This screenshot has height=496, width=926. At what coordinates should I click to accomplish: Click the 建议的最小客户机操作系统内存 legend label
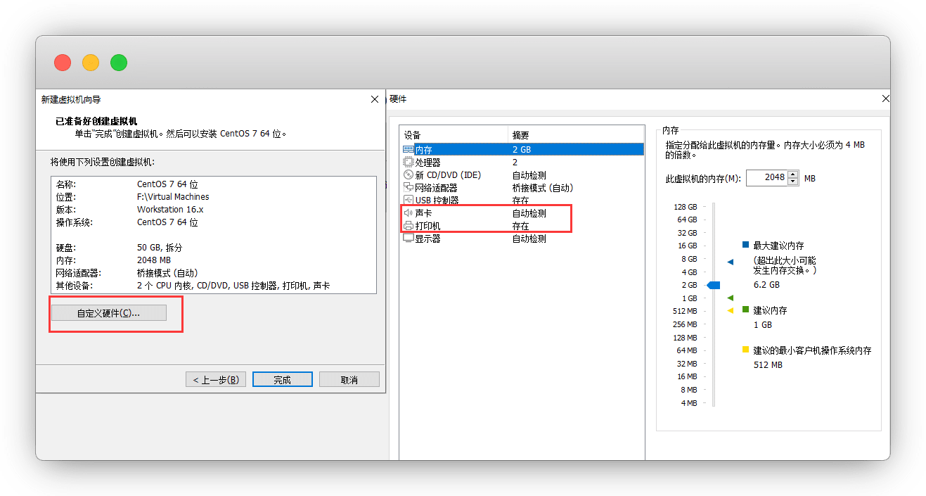(812, 350)
